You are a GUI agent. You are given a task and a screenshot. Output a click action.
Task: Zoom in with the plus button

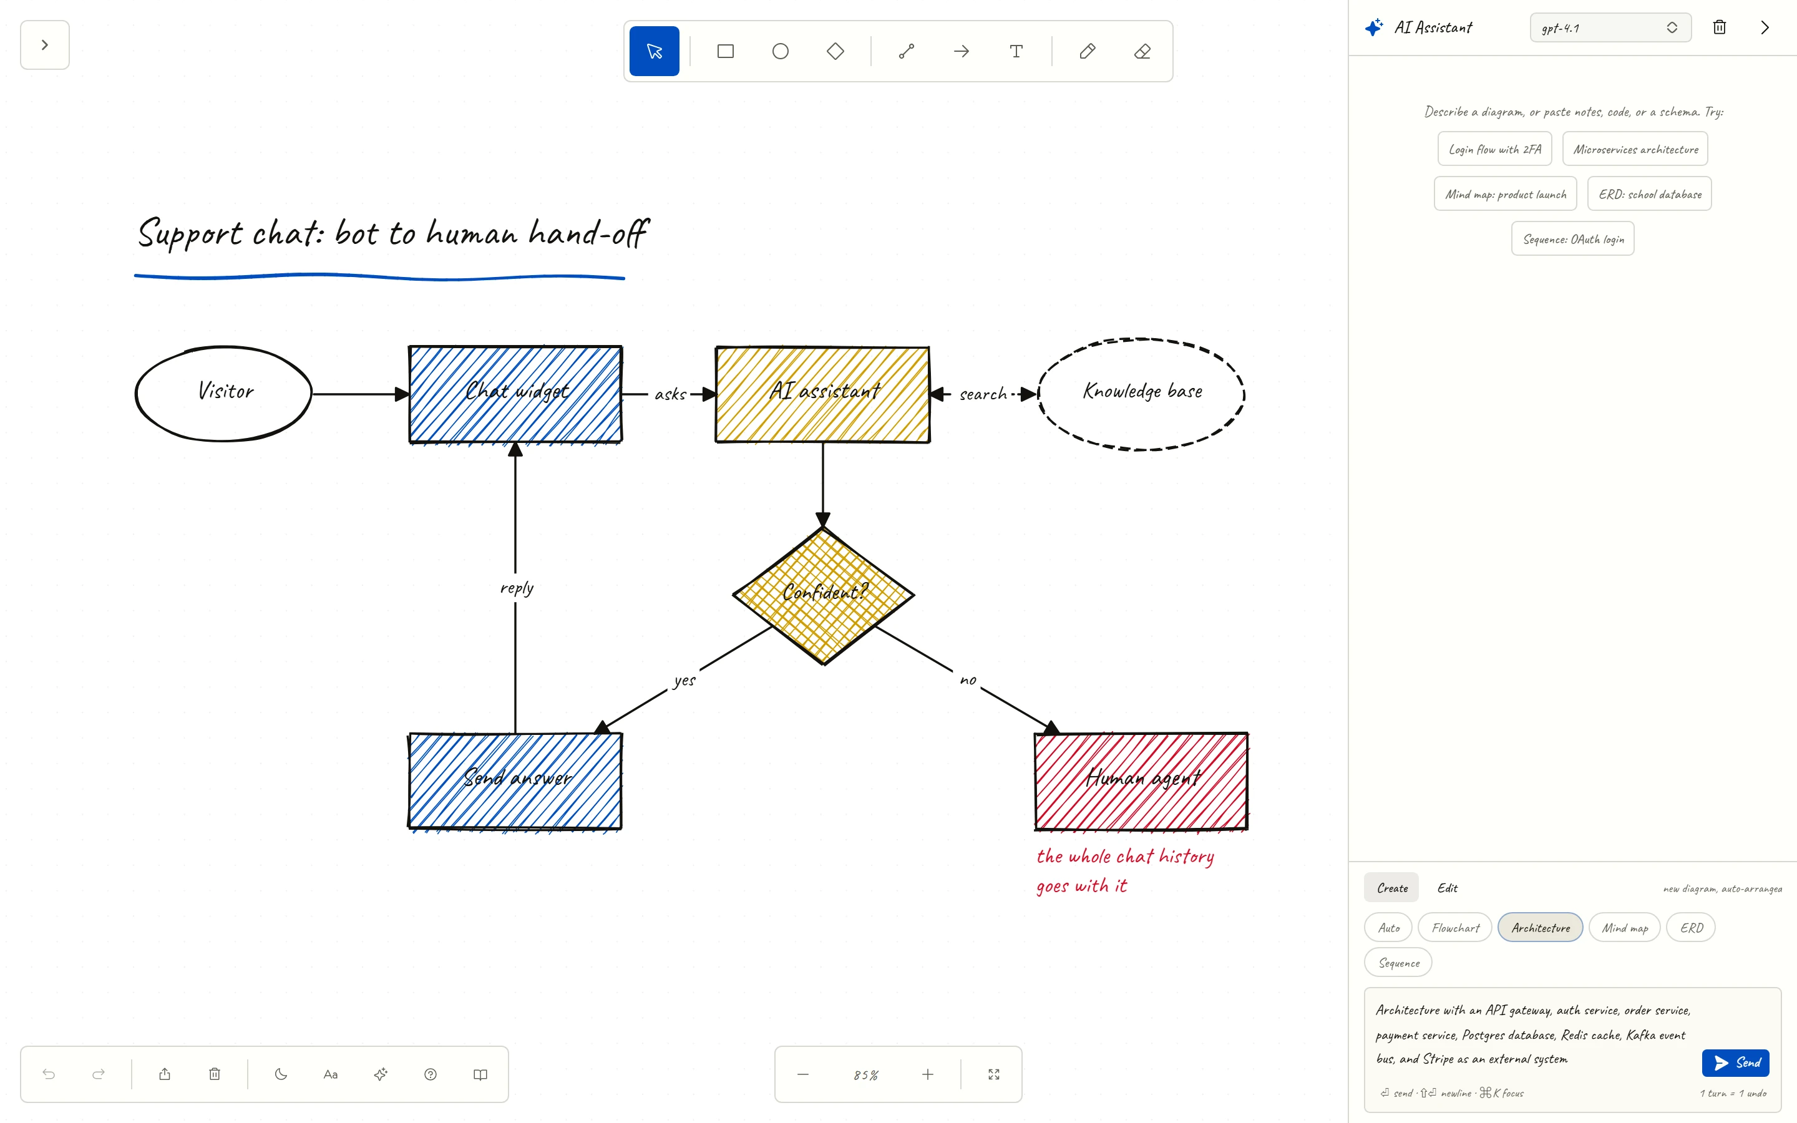click(x=927, y=1074)
